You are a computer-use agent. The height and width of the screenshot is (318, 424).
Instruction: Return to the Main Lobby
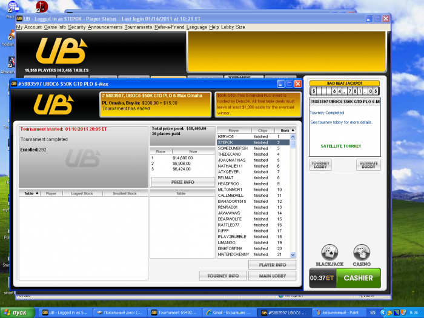tap(272, 276)
